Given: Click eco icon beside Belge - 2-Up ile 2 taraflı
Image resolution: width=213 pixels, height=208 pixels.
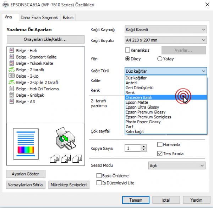Looking at the screenshot, I should (12, 82).
